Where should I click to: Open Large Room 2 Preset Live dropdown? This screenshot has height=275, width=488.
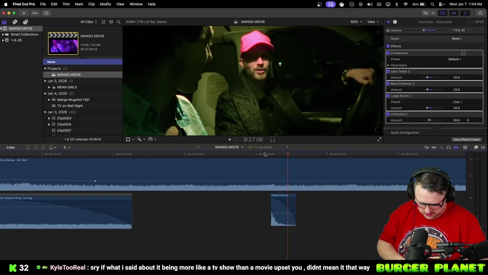457,102
